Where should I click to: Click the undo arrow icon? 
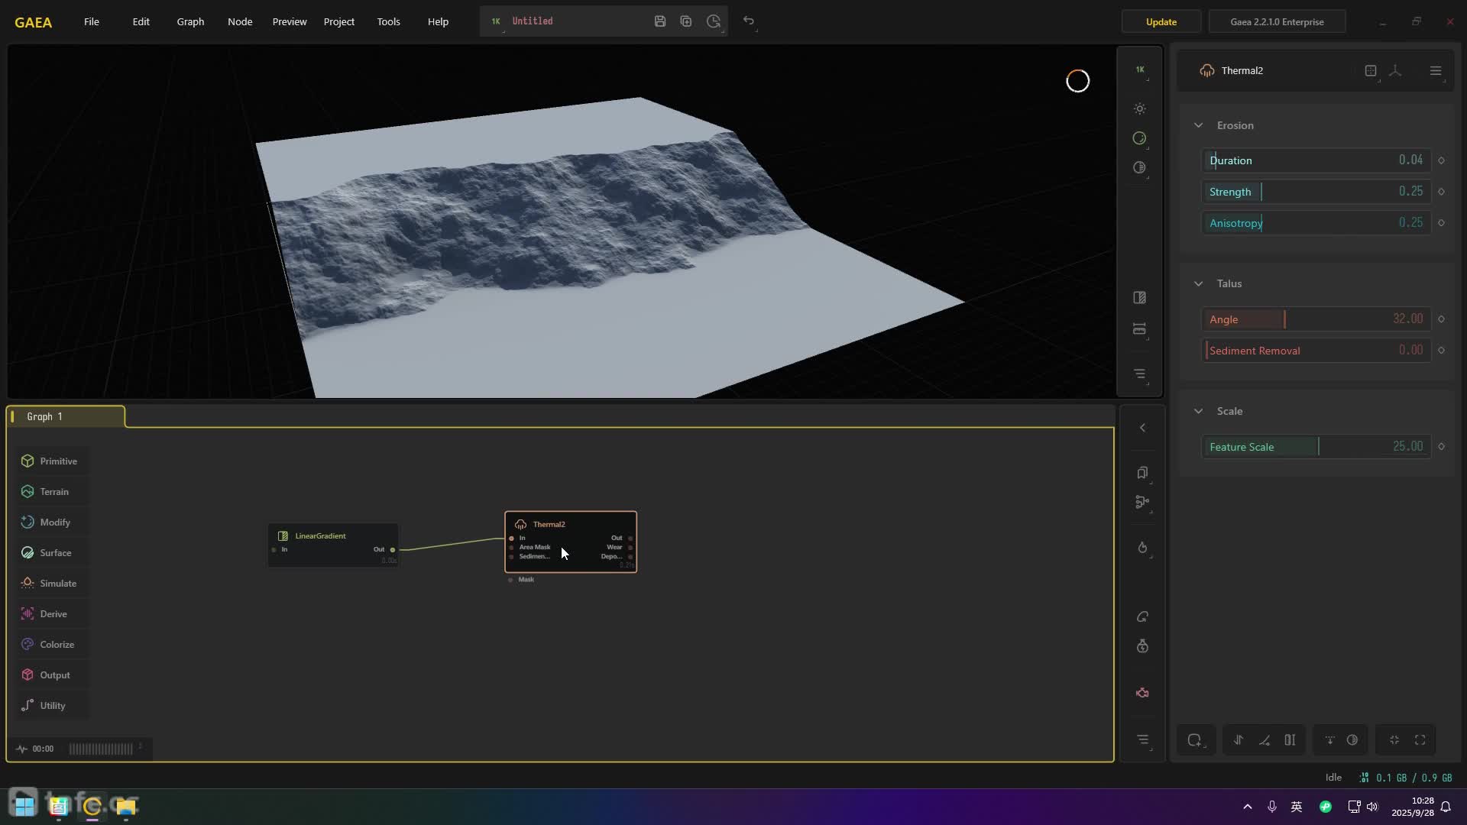tap(749, 21)
